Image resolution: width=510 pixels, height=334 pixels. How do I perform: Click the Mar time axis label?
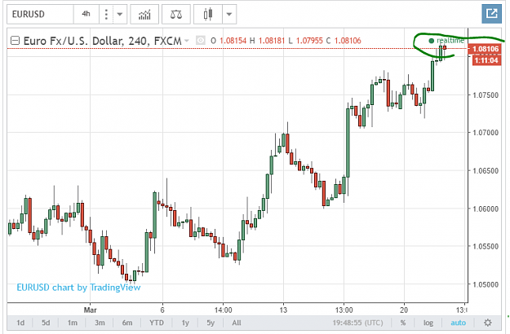pyautogui.click(x=90, y=310)
